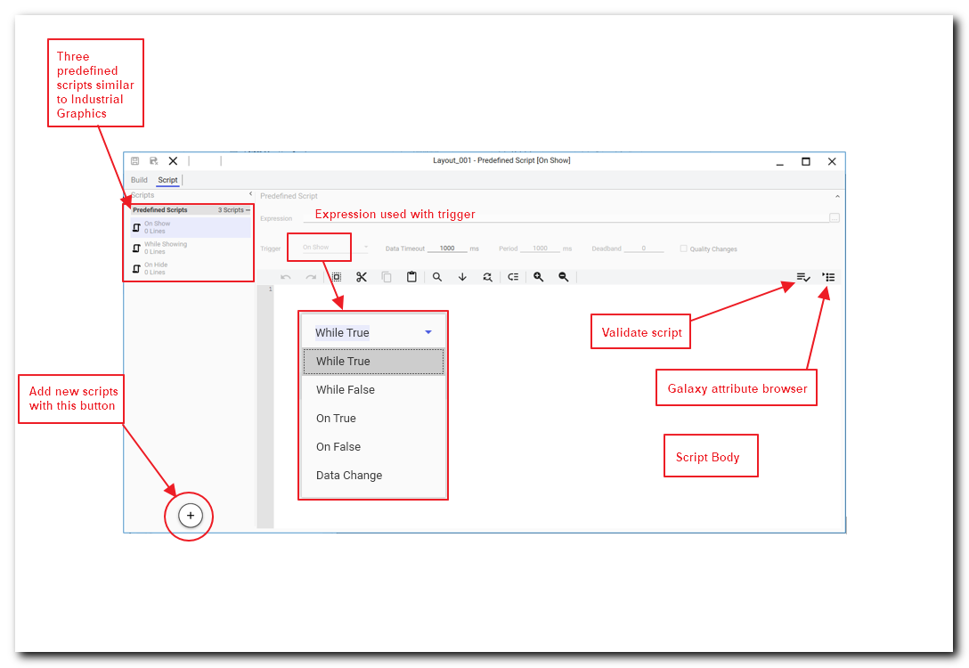Select the On Hide predefined script

point(156,268)
